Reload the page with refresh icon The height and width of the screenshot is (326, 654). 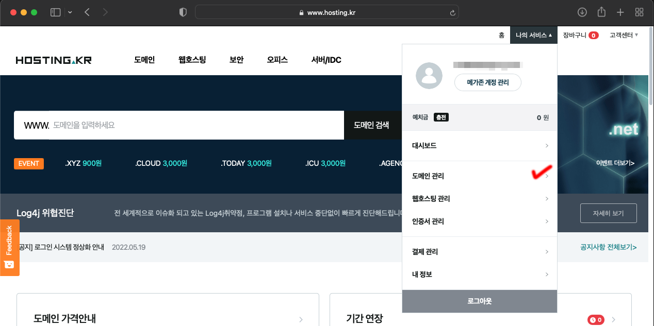tap(453, 12)
